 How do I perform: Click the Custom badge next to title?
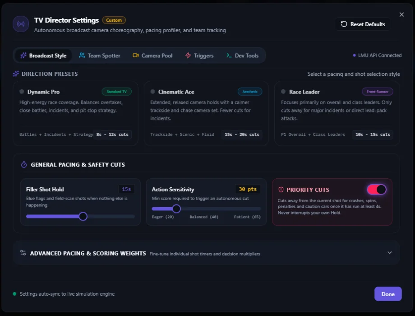[114, 20]
